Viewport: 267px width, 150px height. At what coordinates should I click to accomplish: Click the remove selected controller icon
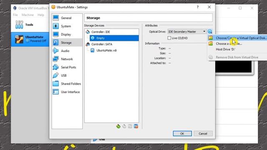pos(124,126)
